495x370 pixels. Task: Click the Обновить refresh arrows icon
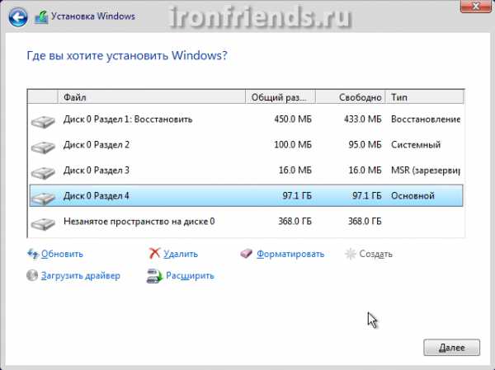coord(32,254)
